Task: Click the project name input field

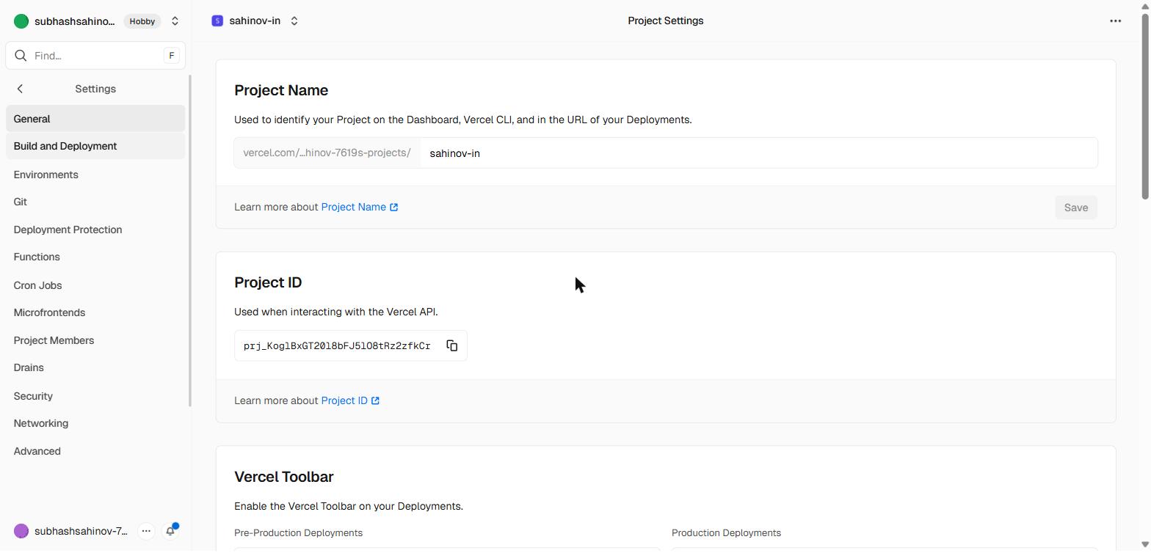Action: point(759,153)
